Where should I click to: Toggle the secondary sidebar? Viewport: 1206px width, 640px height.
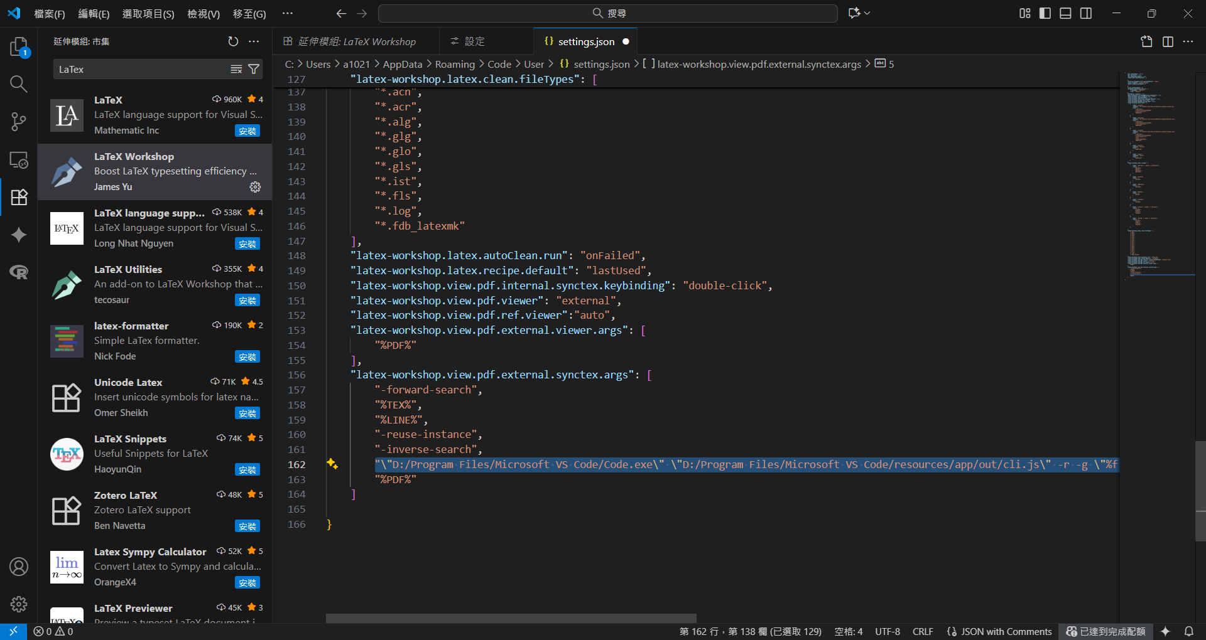click(x=1086, y=13)
